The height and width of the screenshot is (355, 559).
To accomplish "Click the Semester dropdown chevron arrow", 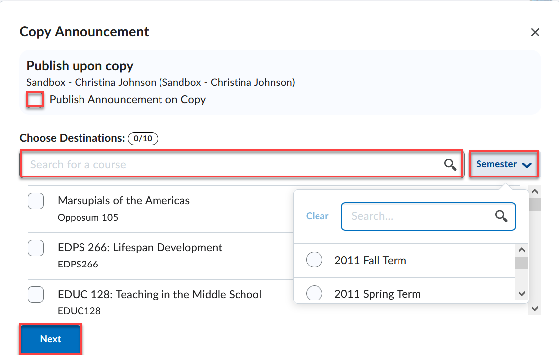I will (x=527, y=165).
